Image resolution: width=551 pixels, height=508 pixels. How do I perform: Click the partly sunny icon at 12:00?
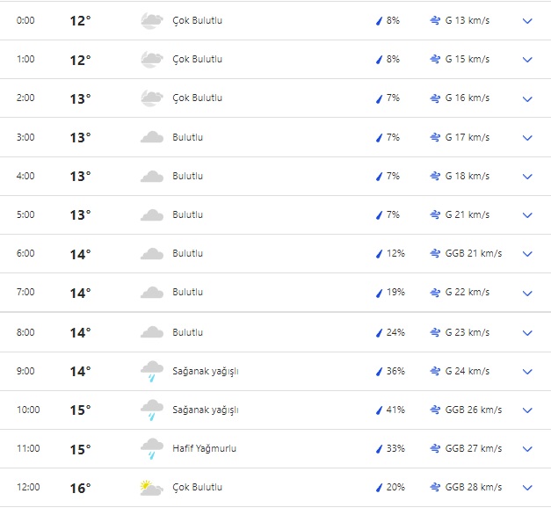pos(152,488)
